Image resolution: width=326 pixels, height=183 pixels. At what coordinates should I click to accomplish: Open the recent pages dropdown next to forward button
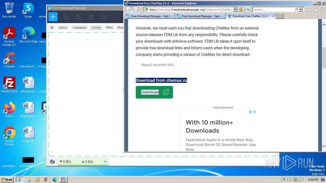[141, 10]
